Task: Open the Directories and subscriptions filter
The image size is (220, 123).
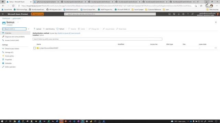Action: [174, 14]
